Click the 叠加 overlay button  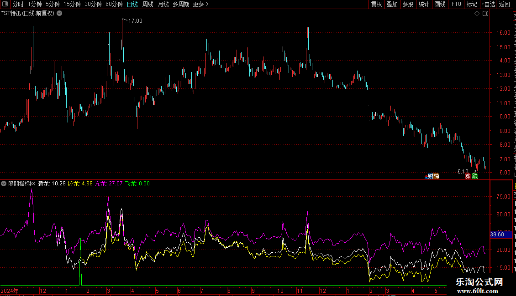coord(392,4)
